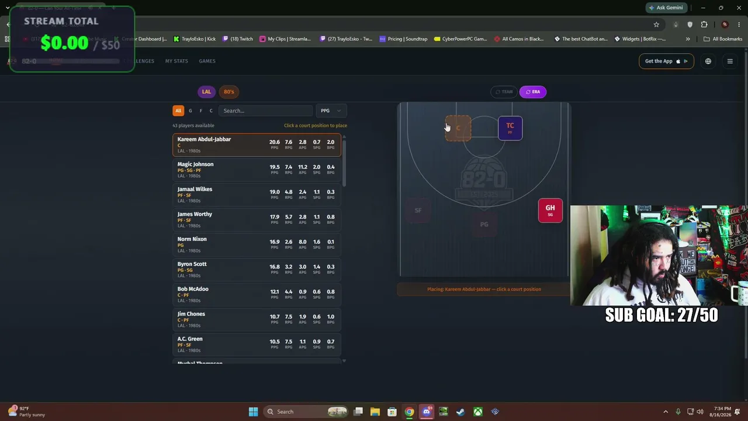Open the Chrome extensions puzzle icon
Screen dimensions: 748x421
(x=704, y=25)
